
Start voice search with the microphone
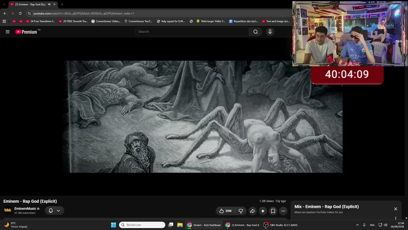[270, 32]
